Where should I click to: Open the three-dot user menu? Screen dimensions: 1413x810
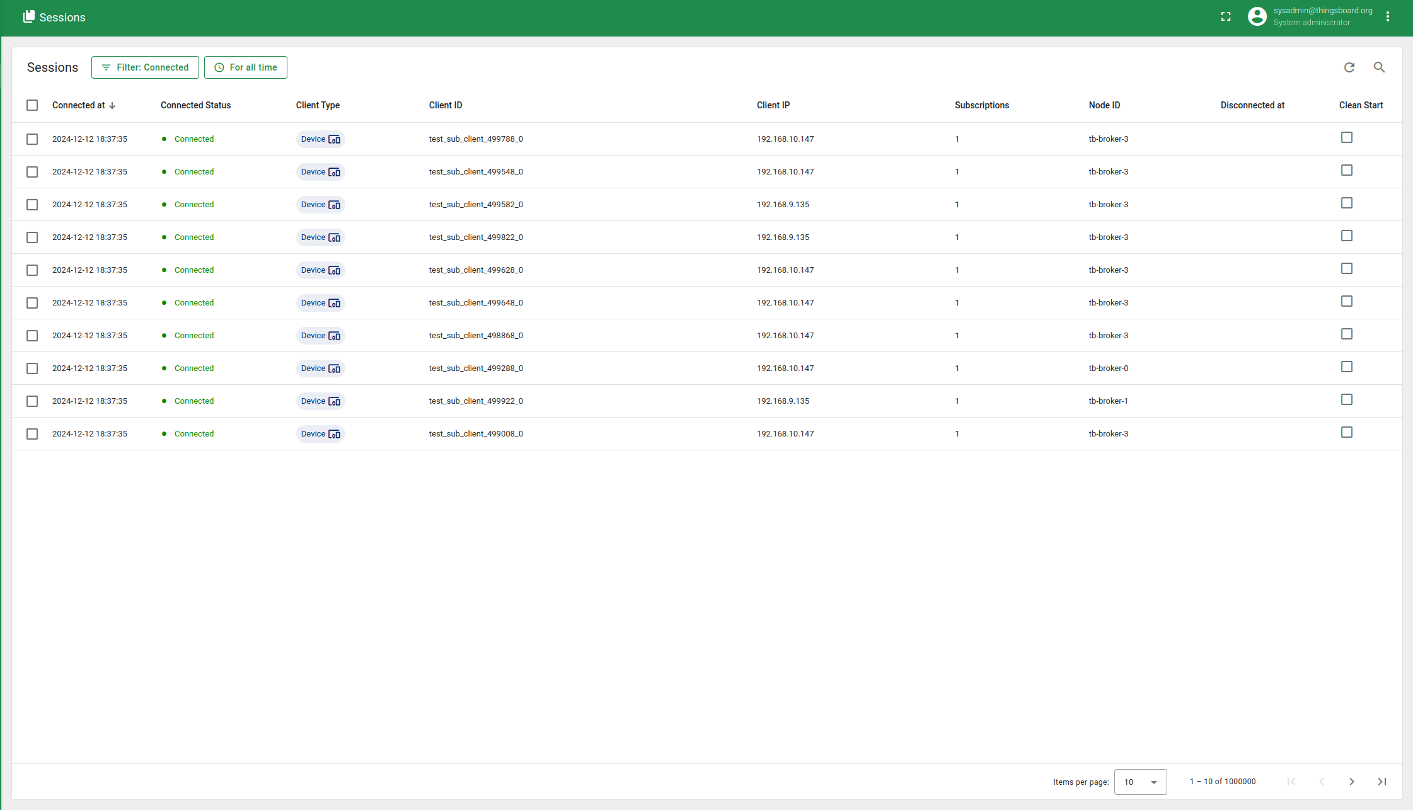pyautogui.click(x=1387, y=17)
